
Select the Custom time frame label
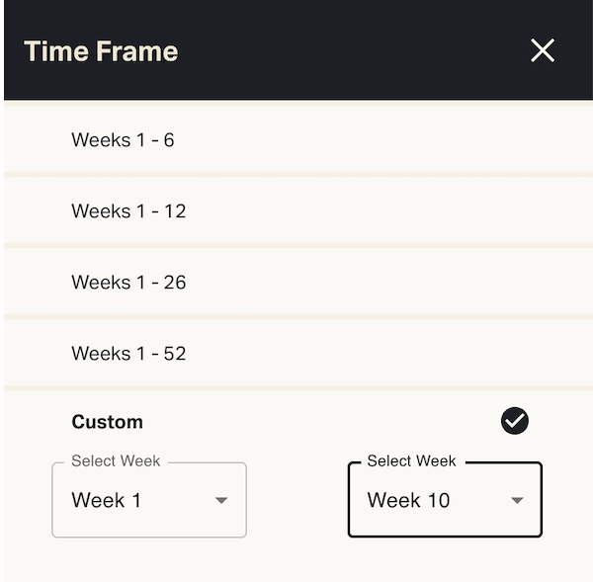108,422
